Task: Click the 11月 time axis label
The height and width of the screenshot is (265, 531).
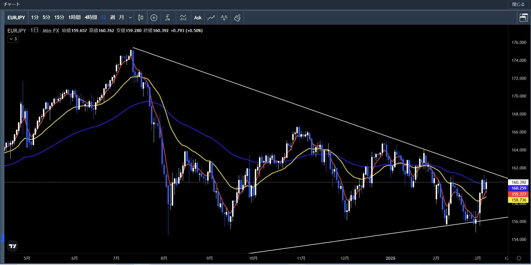Action: pos(301,258)
